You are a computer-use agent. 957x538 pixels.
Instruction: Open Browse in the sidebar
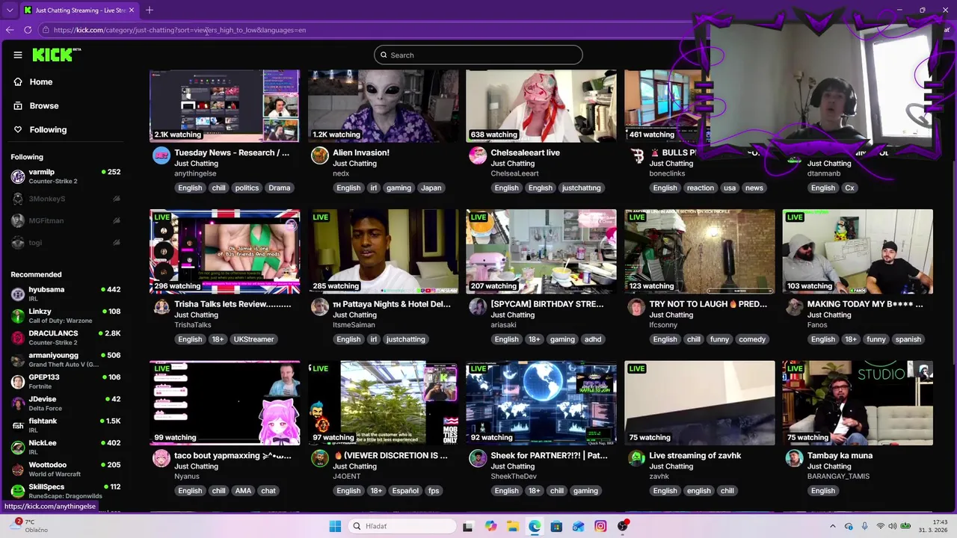pyautogui.click(x=44, y=105)
